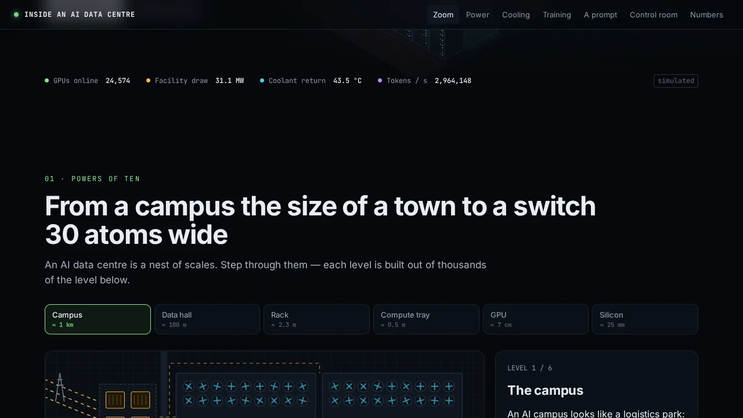Click the LEVEL 1 / 6 label
The width and height of the screenshot is (743, 418).
(x=529, y=368)
